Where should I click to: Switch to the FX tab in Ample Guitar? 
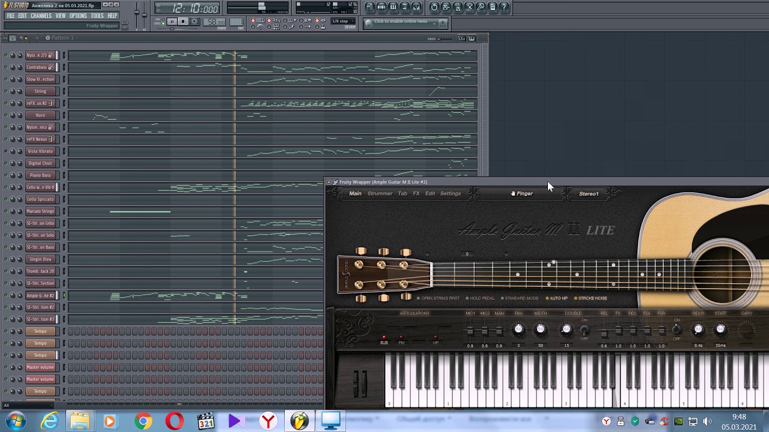click(x=416, y=194)
